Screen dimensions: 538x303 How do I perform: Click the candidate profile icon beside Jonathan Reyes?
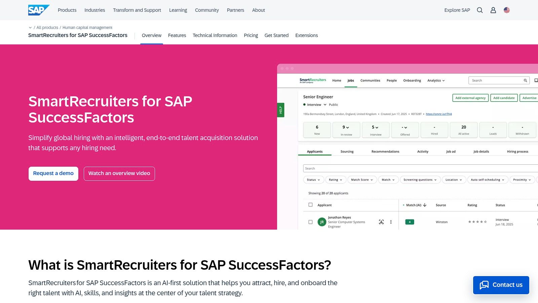coord(381,222)
